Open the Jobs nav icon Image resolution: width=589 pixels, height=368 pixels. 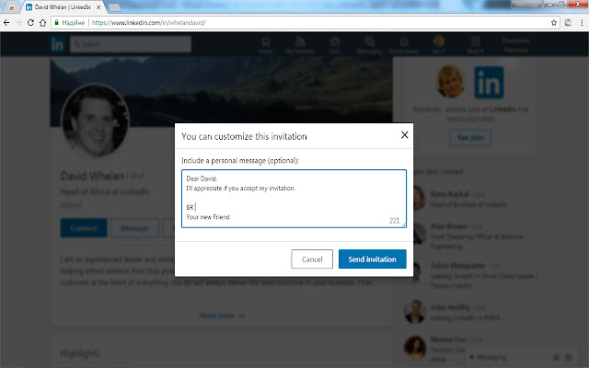pos(335,45)
